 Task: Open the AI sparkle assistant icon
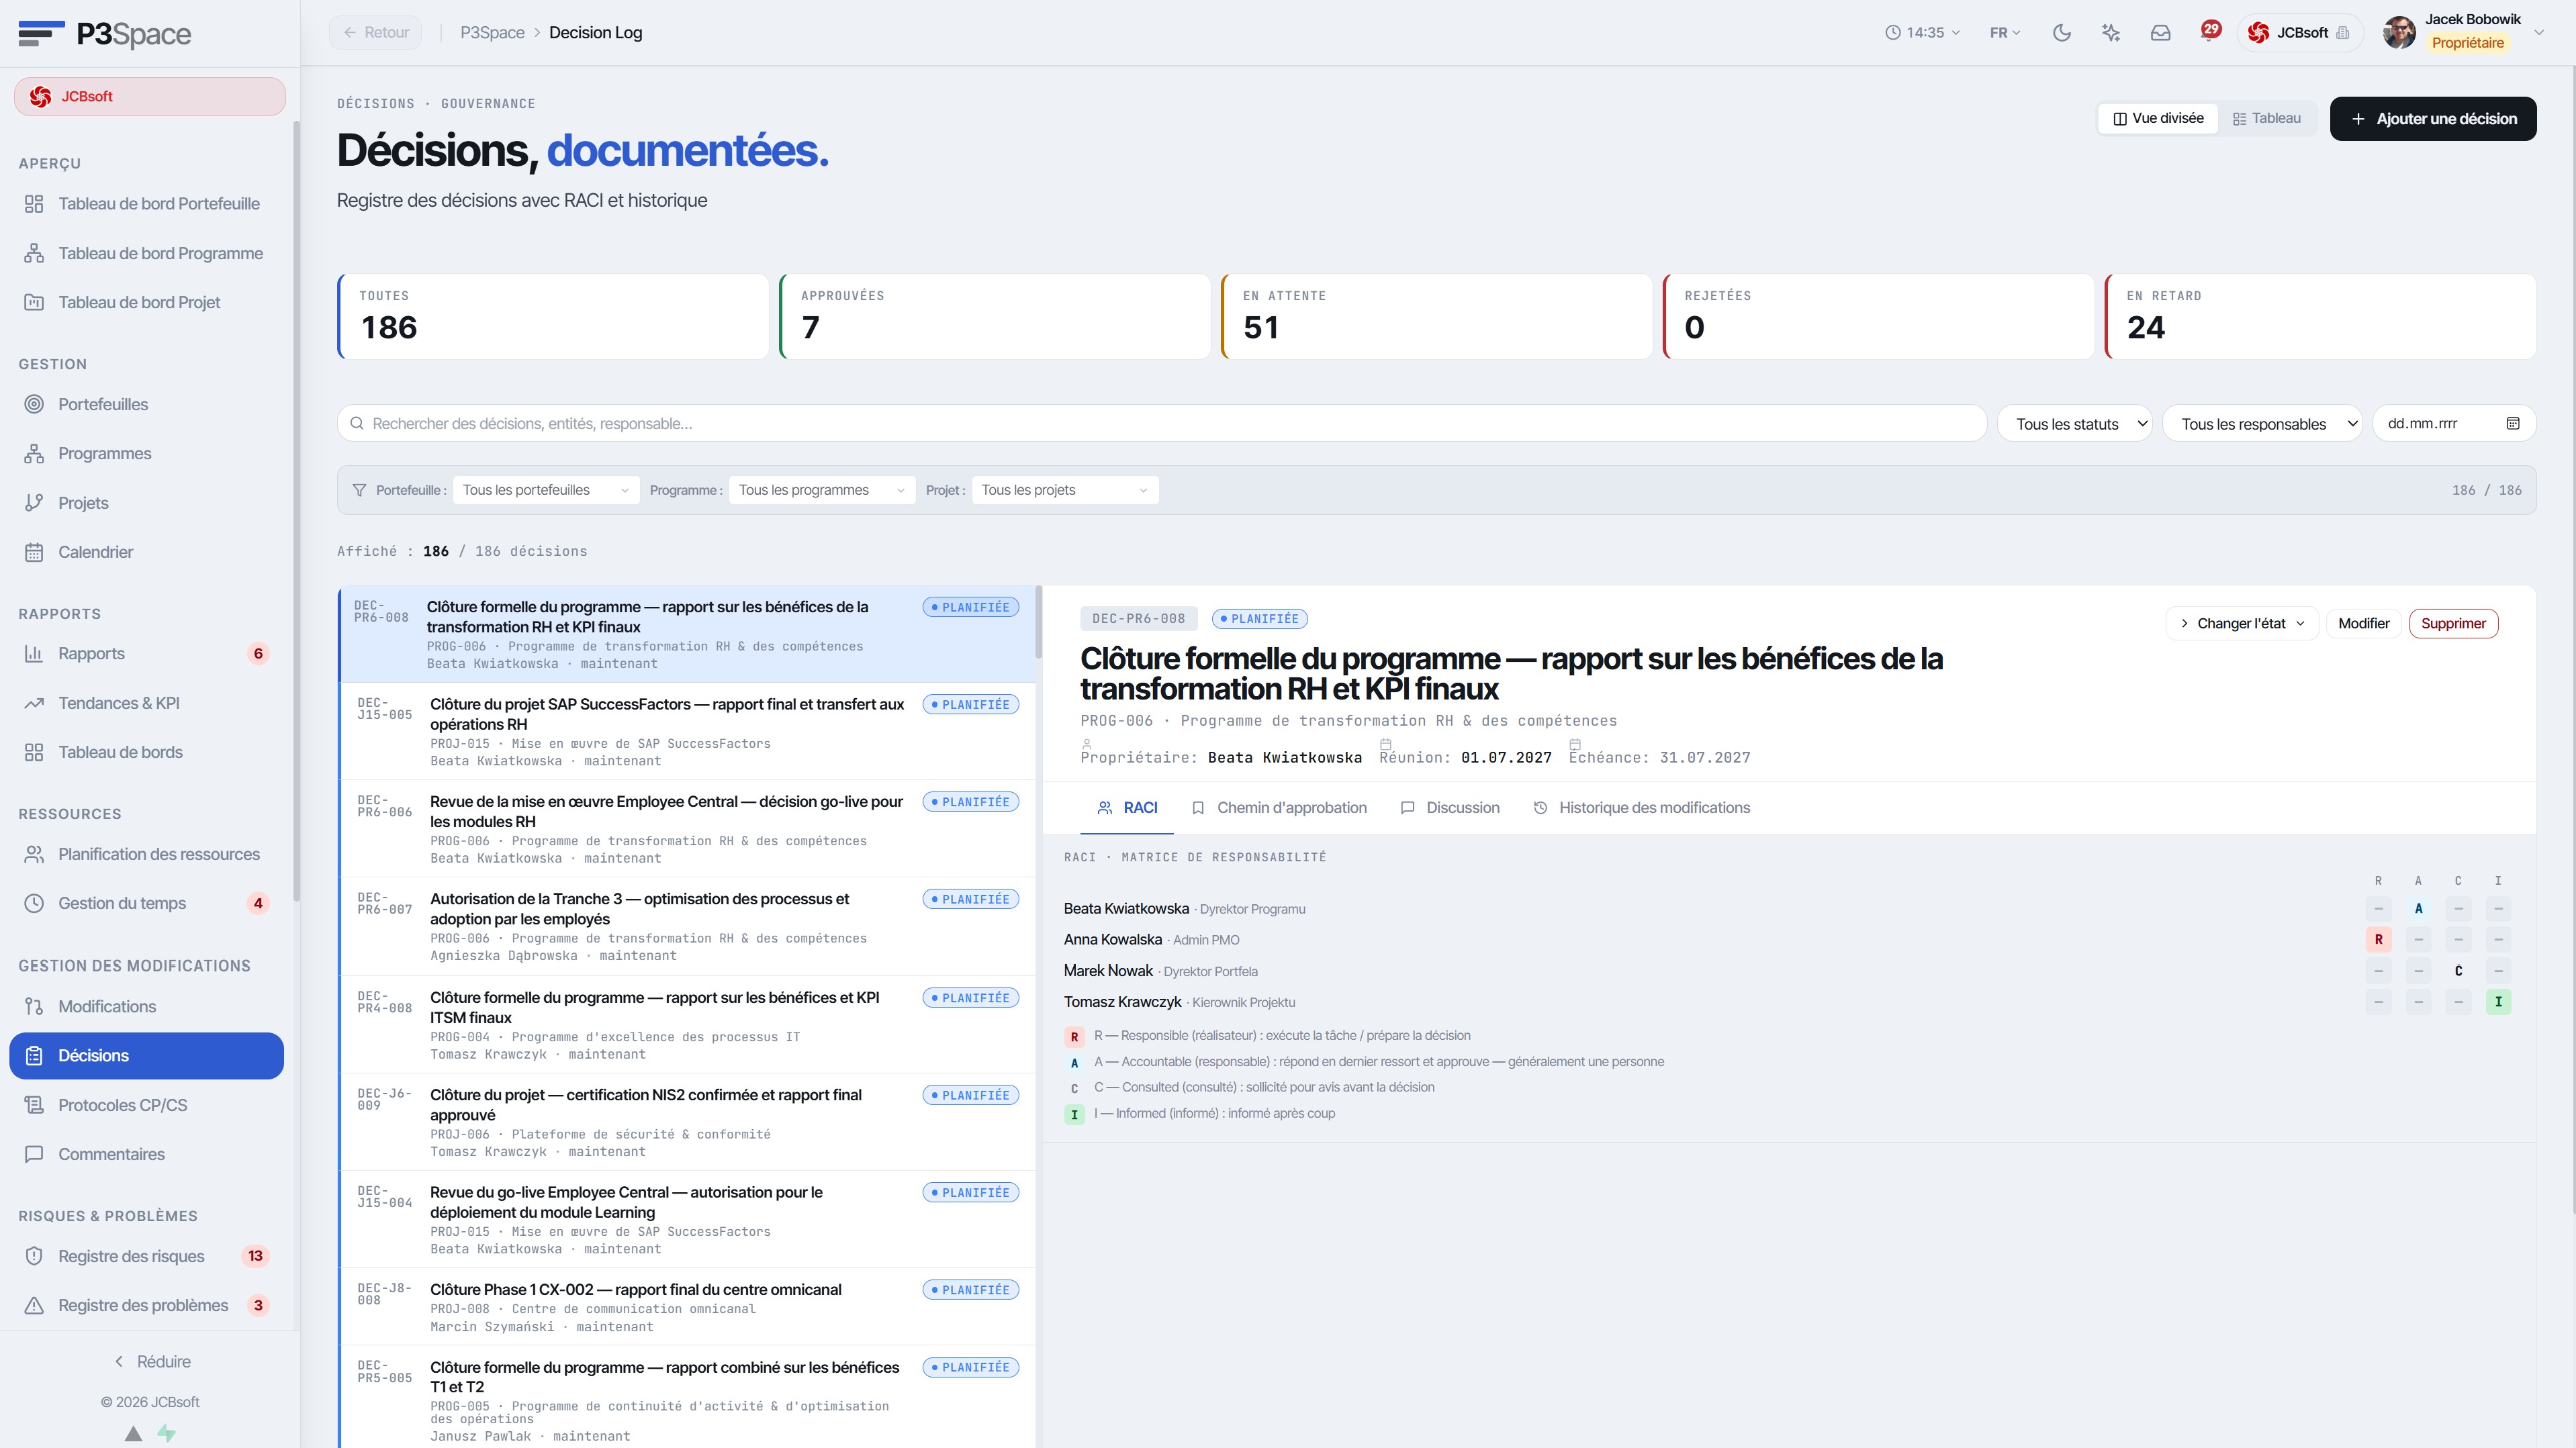[2111, 33]
